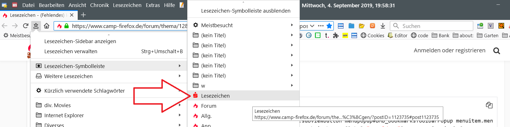
Task: Open the URL bar history dropdown arrow
Action: 312,26
